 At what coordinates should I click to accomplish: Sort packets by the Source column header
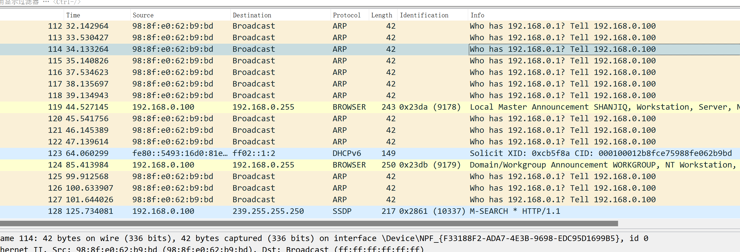tap(143, 15)
